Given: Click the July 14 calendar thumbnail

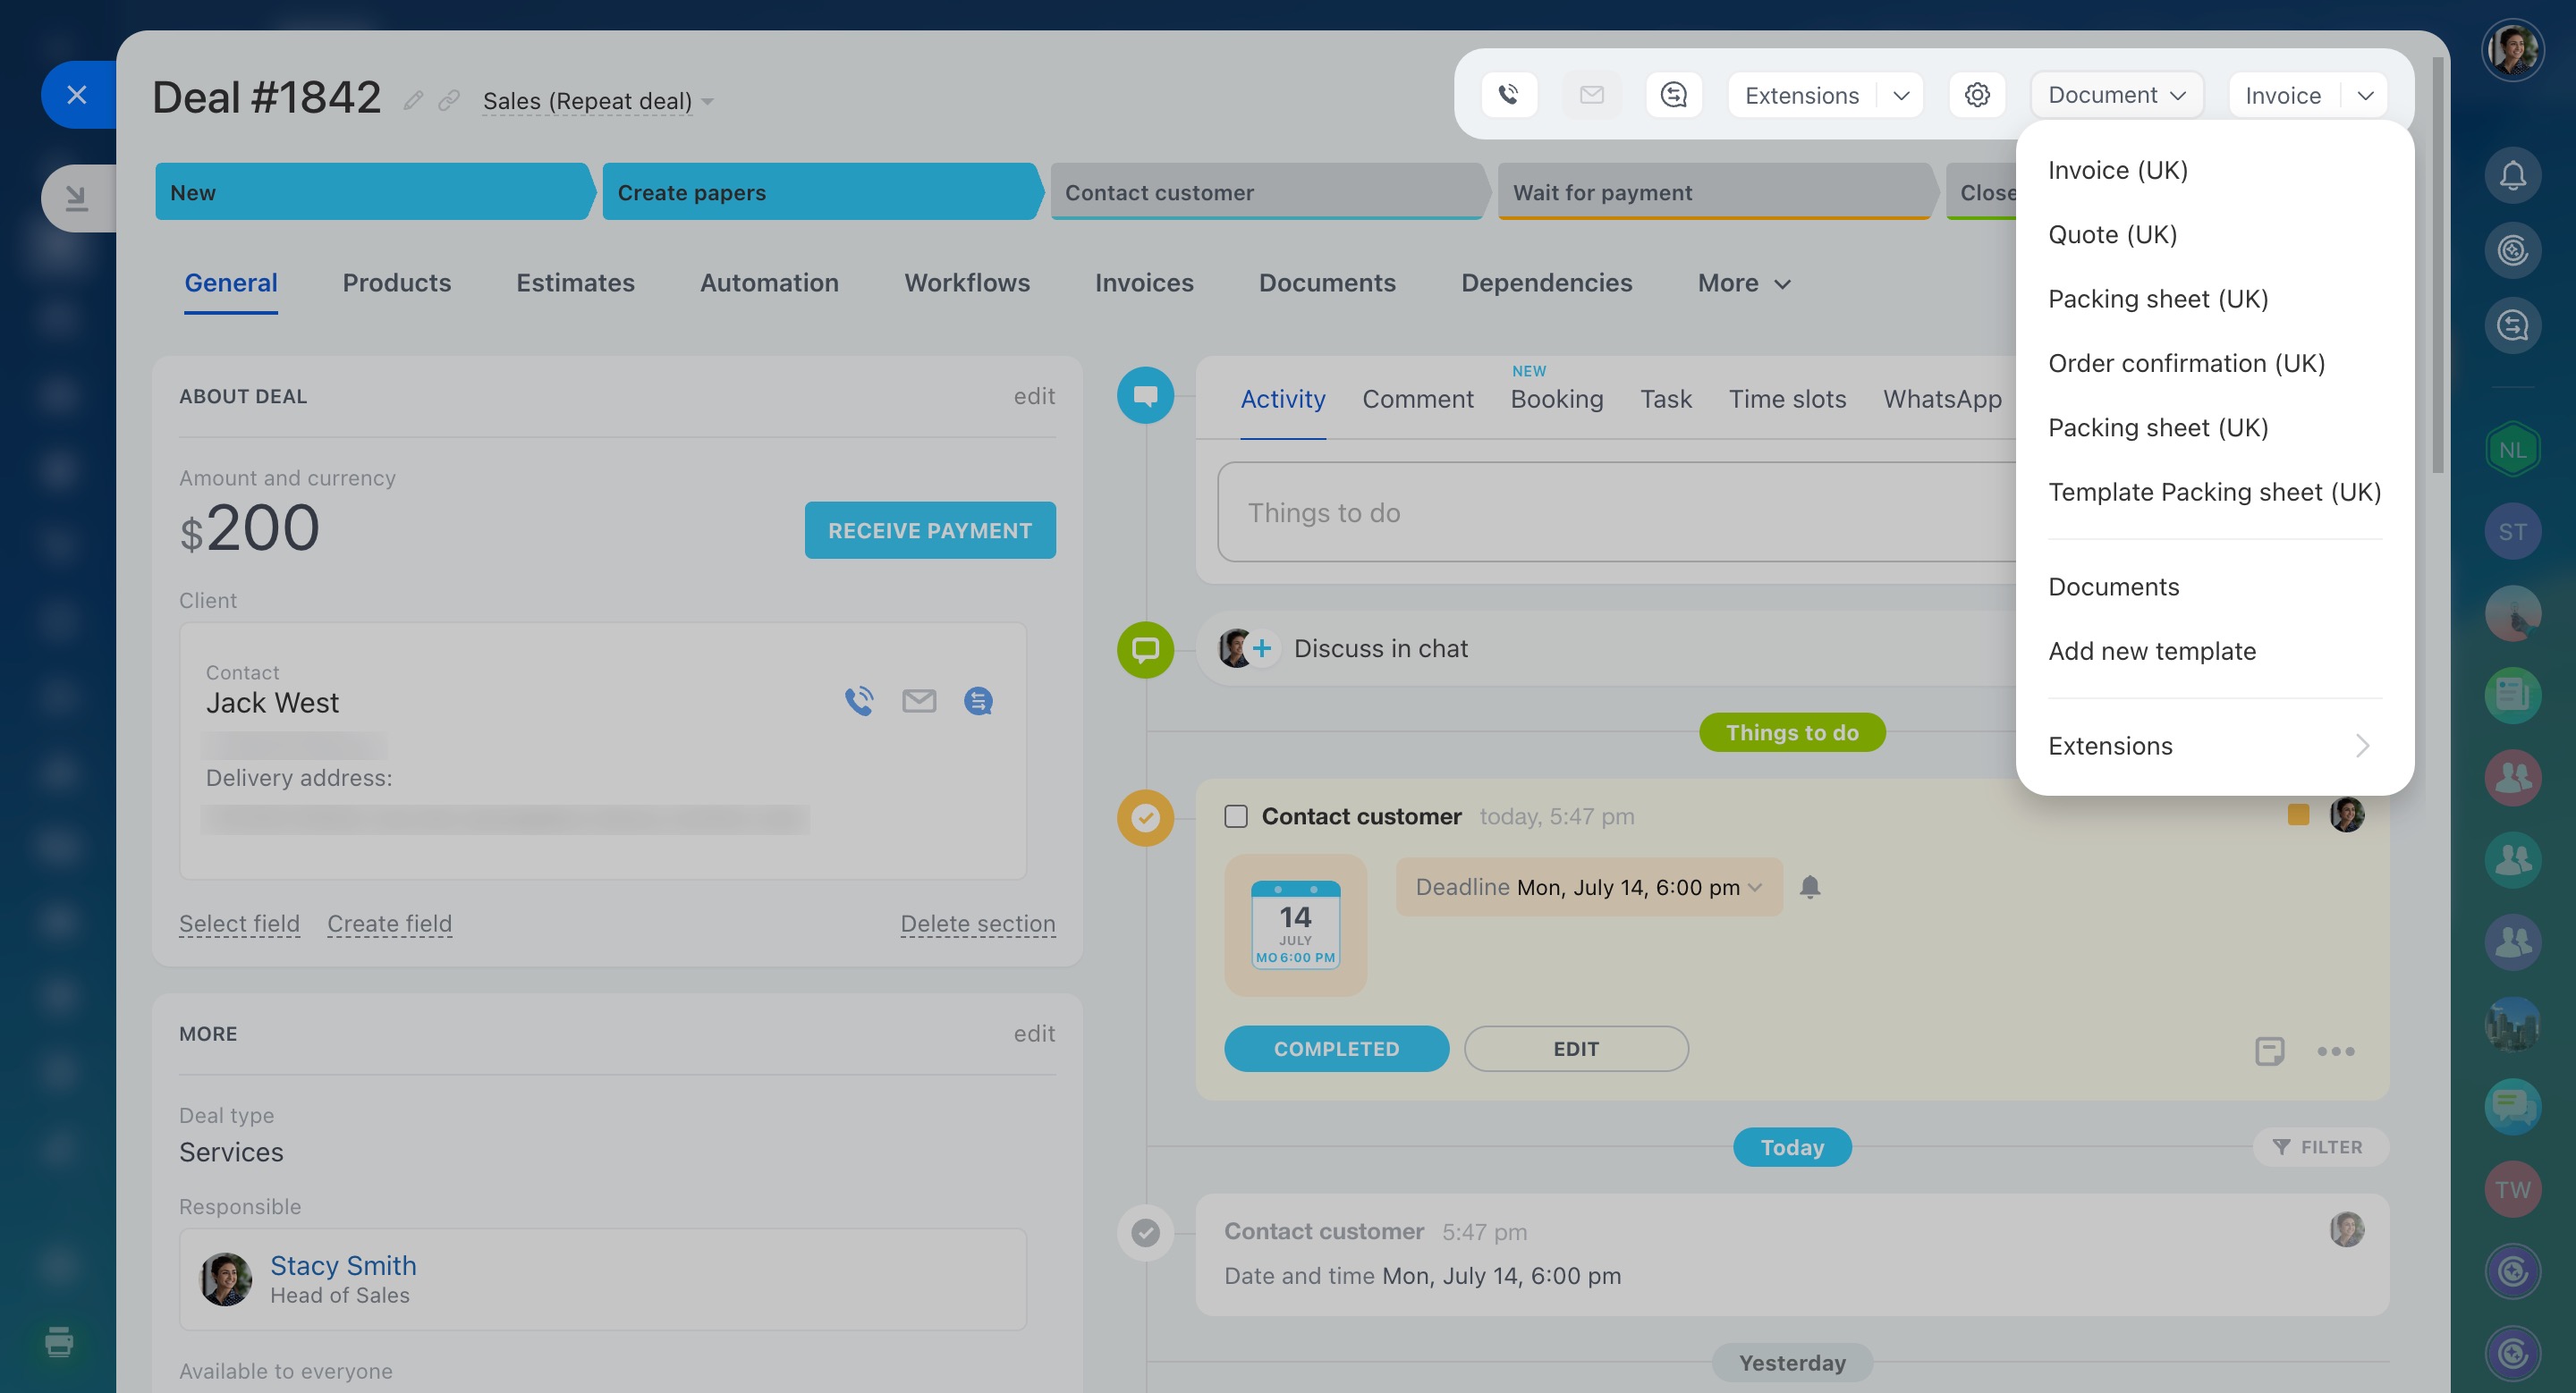Looking at the screenshot, I should click(x=1295, y=924).
